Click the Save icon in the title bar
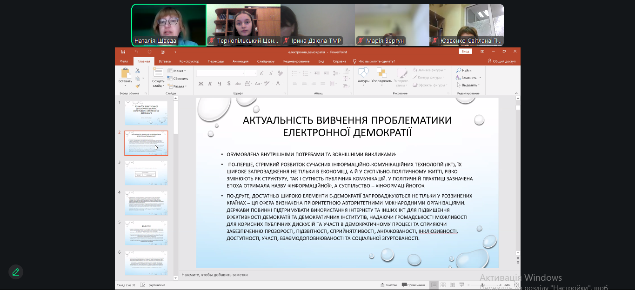The image size is (635, 290). point(123,52)
